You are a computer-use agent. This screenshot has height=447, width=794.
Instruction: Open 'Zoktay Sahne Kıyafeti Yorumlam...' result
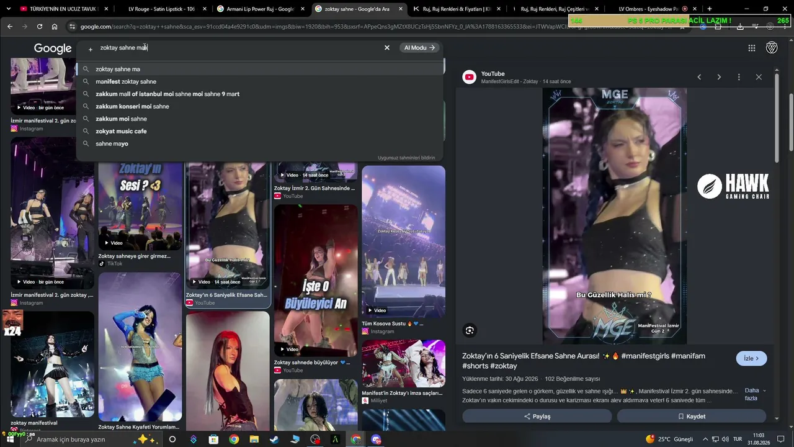(x=140, y=351)
